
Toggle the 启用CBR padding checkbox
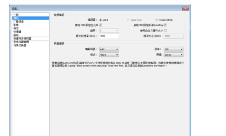pos(165,25)
